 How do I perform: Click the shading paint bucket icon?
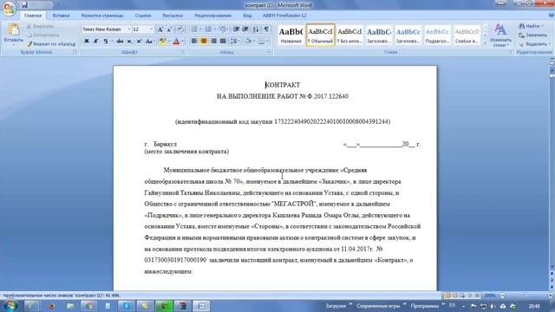[248, 42]
